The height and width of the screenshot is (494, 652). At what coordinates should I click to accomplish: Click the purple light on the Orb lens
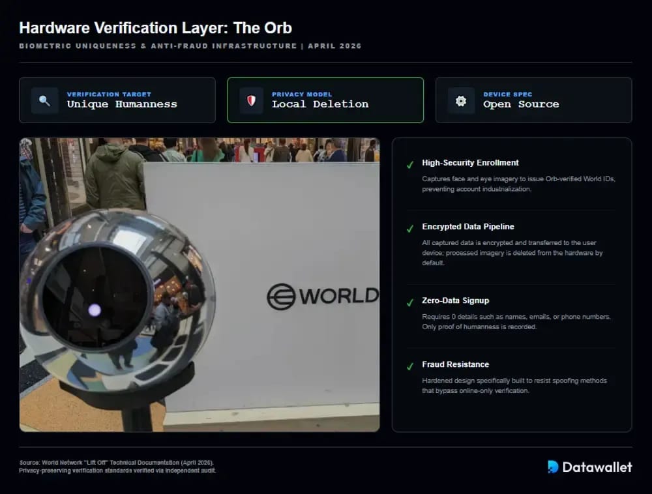point(95,310)
